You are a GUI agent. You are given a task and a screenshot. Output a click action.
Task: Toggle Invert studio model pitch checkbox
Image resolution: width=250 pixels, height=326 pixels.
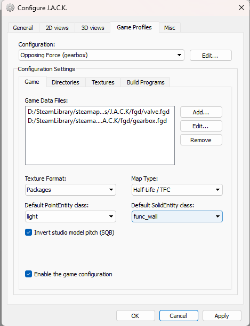tap(29, 232)
